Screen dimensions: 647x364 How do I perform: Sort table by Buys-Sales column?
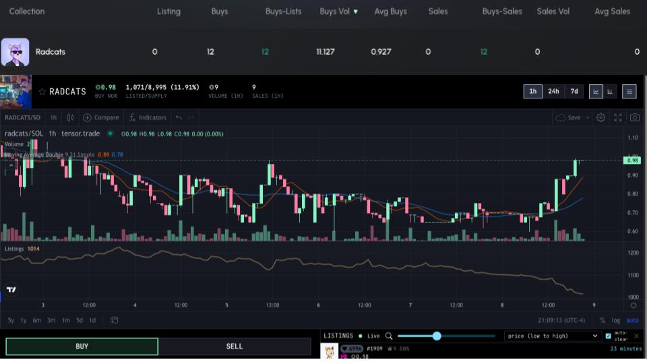pyautogui.click(x=501, y=11)
